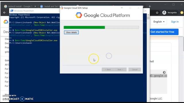Click the Windows PowerShell title bar icon

12,11
